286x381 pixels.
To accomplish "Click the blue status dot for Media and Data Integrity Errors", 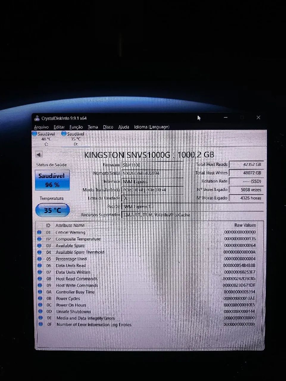I will [x=40, y=318].
